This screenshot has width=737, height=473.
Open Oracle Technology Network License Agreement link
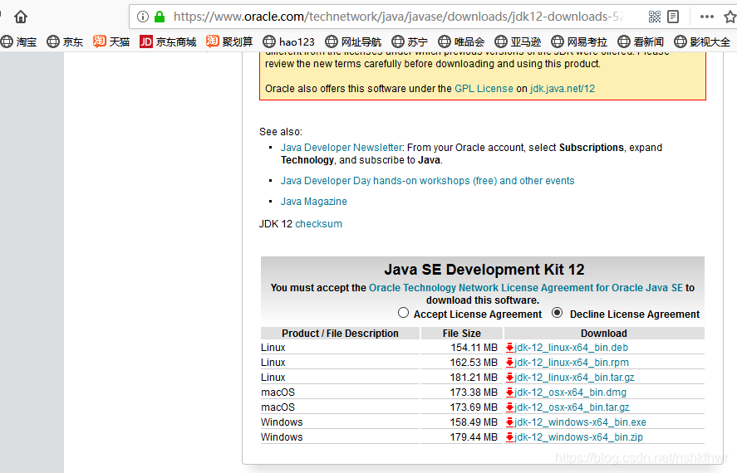click(x=525, y=288)
